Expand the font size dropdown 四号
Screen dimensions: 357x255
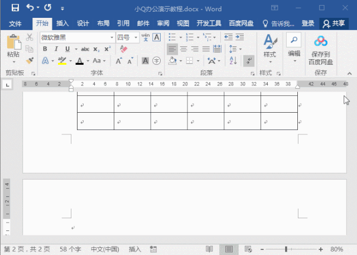pos(136,37)
